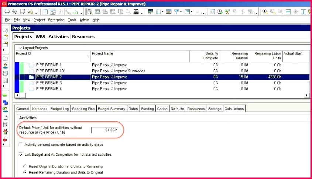
Task: Open the Defaults details tab
Action: 177,109
